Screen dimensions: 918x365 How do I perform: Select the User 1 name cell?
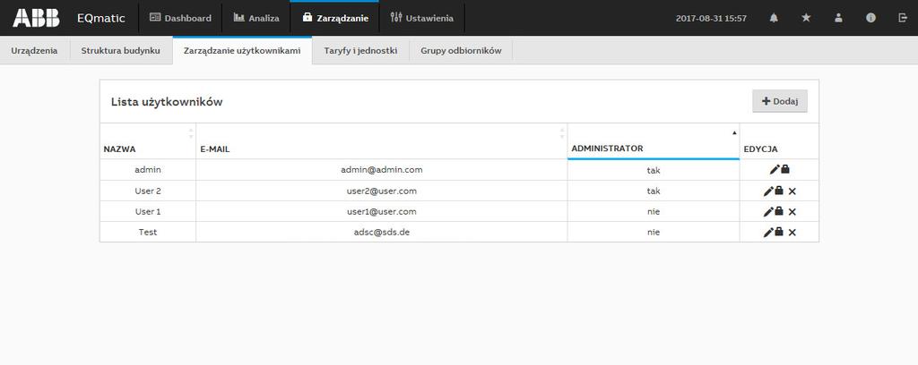[148, 211]
